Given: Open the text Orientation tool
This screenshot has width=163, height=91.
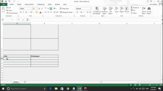Looking at the screenshot, I should point(55,9).
